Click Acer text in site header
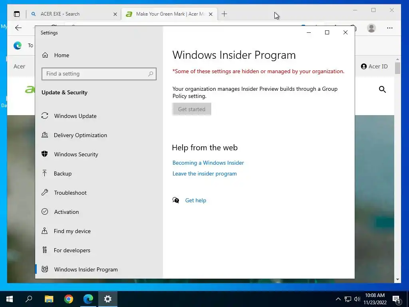 (19, 66)
